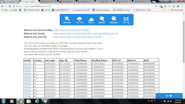Open user 741292 profile link
Screen dimensions: 185x104
coord(27,73)
